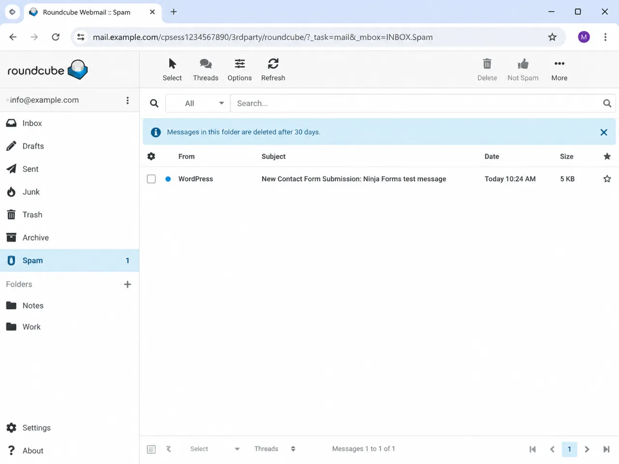Click the site information icon in address bar
This screenshot has width=619, height=464.
[x=81, y=37]
